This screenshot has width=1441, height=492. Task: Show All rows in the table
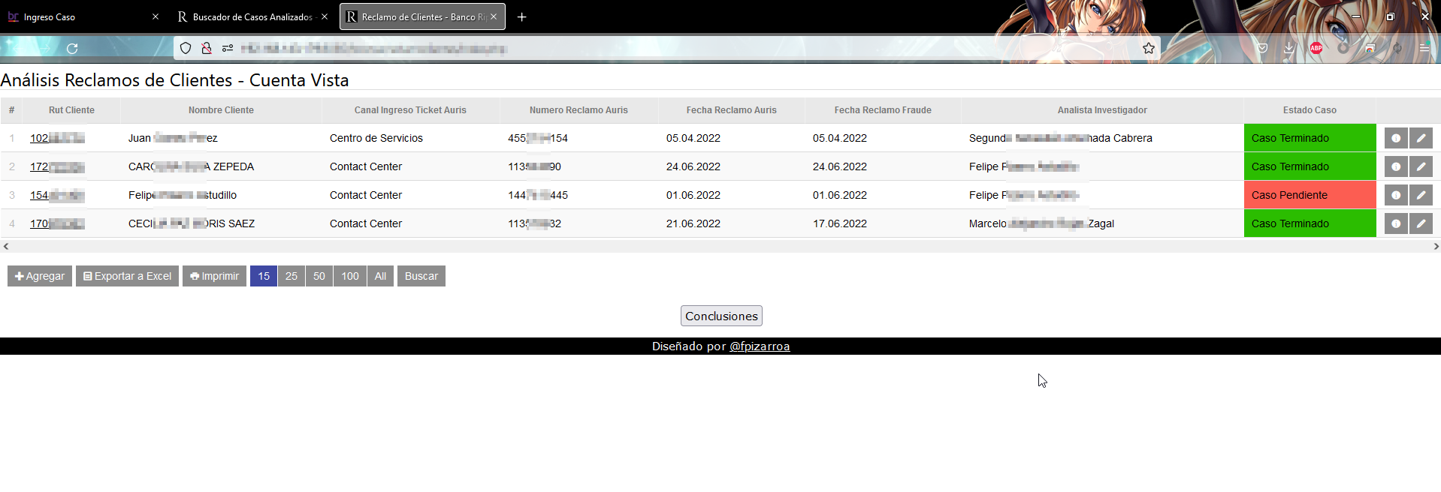[380, 276]
